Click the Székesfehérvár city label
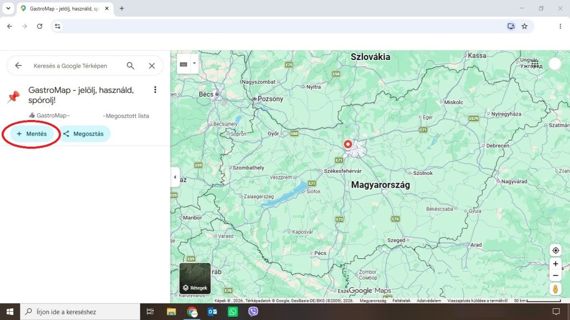Image resolution: width=570 pixels, height=320 pixels. pyautogui.click(x=343, y=171)
